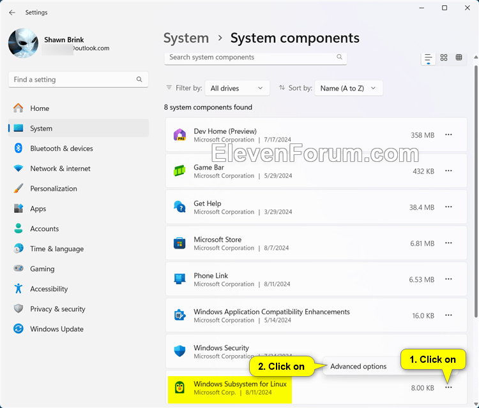The image size is (479, 408).
Task: Open more options for Get Help
Action: (x=448, y=207)
